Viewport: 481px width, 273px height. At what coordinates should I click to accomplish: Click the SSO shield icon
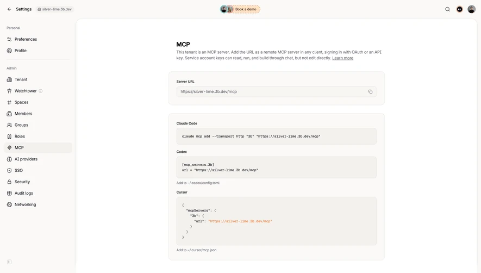pos(9,170)
